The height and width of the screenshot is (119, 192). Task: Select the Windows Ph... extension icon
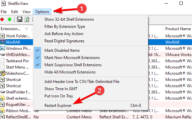tap(3, 49)
